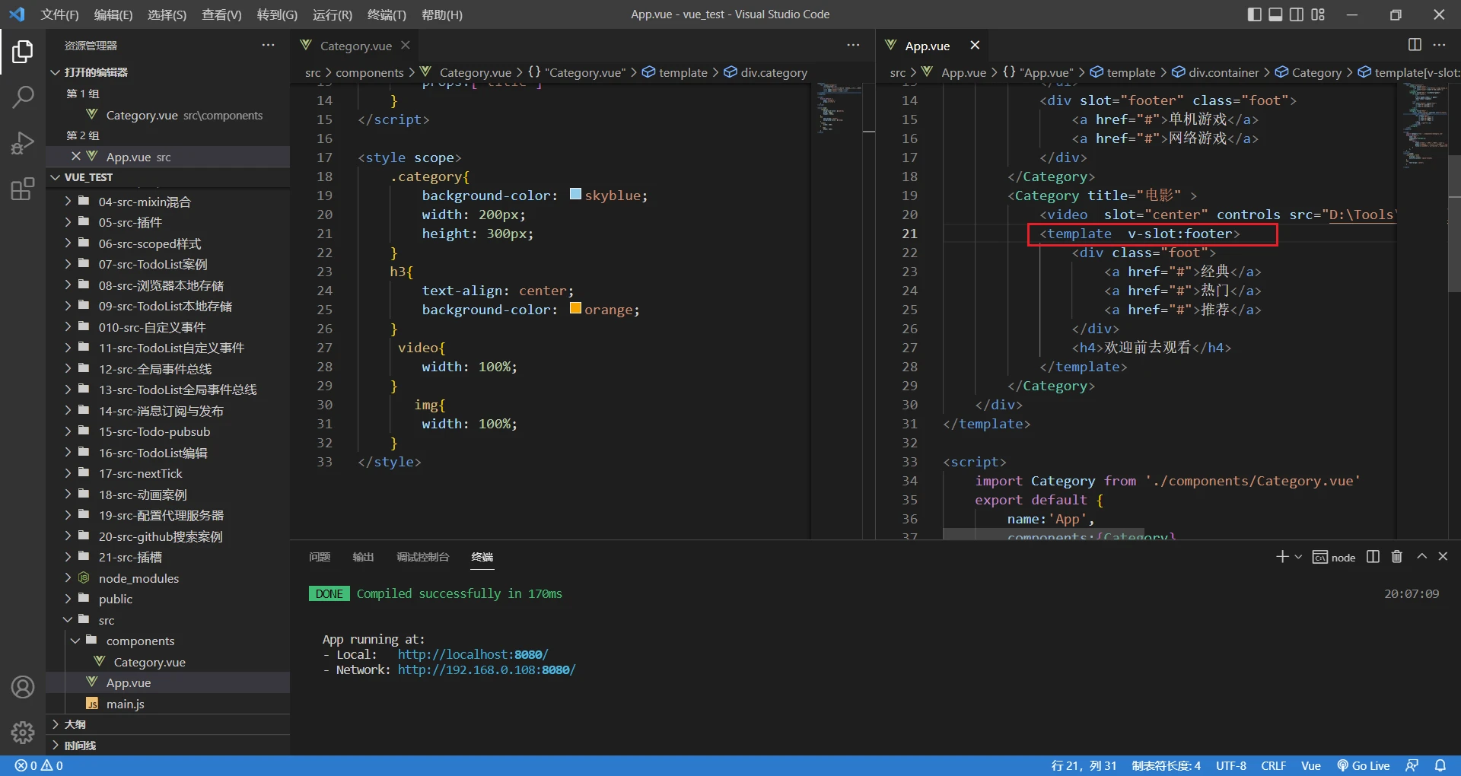The image size is (1461, 776).
Task: Open the 终端(T) menu
Action: 387,14
